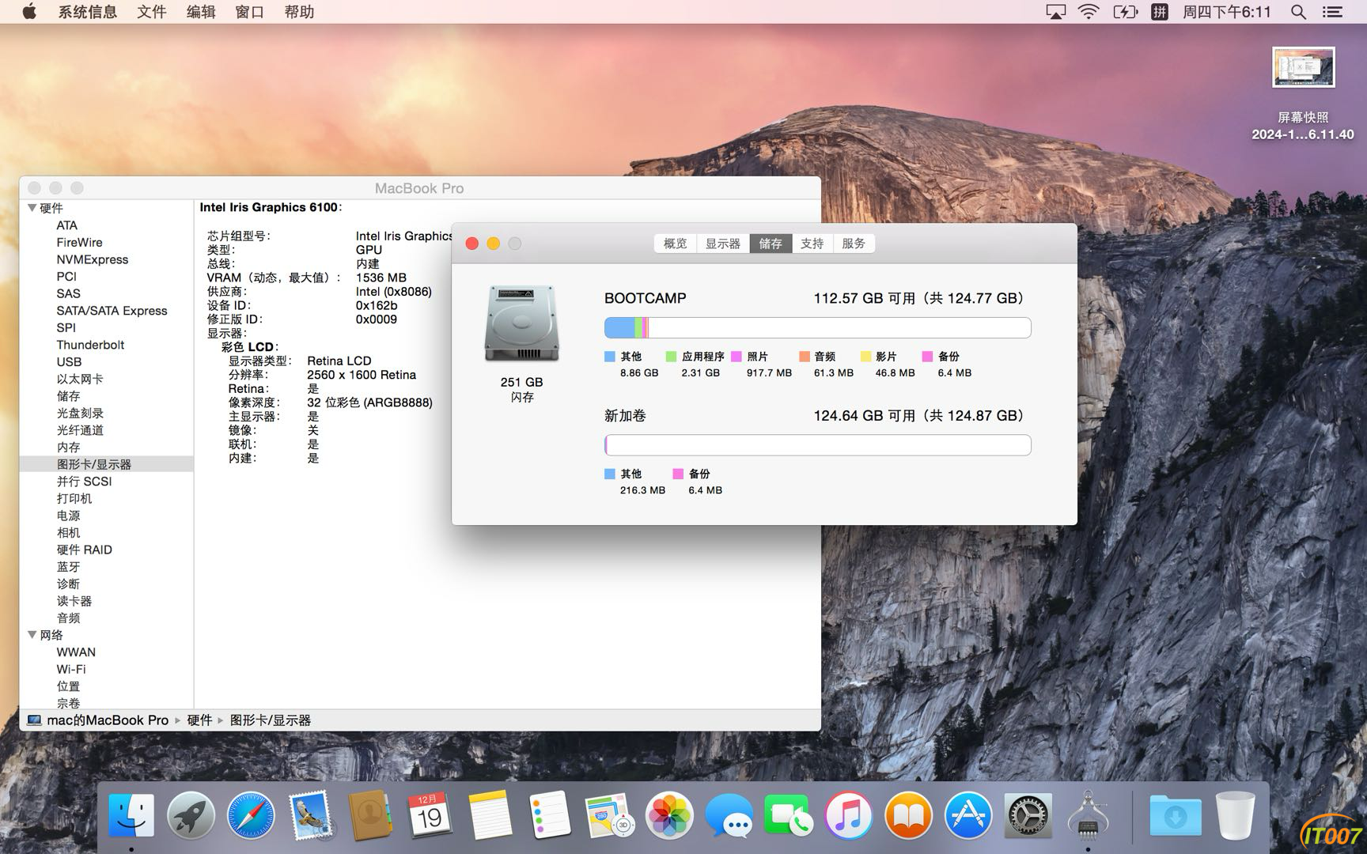Image resolution: width=1367 pixels, height=854 pixels.
Task: Click green 应用程序 legend swatch
Action: (672, 357)
